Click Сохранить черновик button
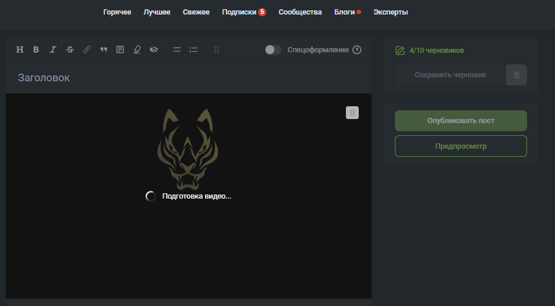 (450, 75)
